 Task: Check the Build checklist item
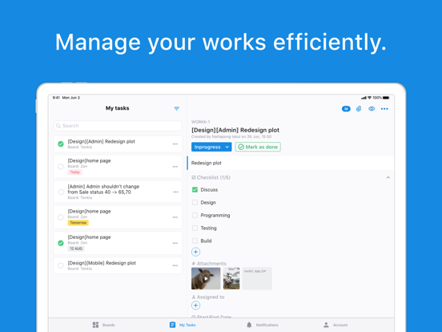(x=195, y=241)
